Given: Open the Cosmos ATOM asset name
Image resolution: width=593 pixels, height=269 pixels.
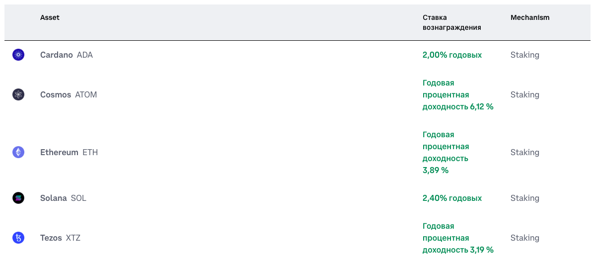Looking at the screenshot, I should tap(69, 94).
